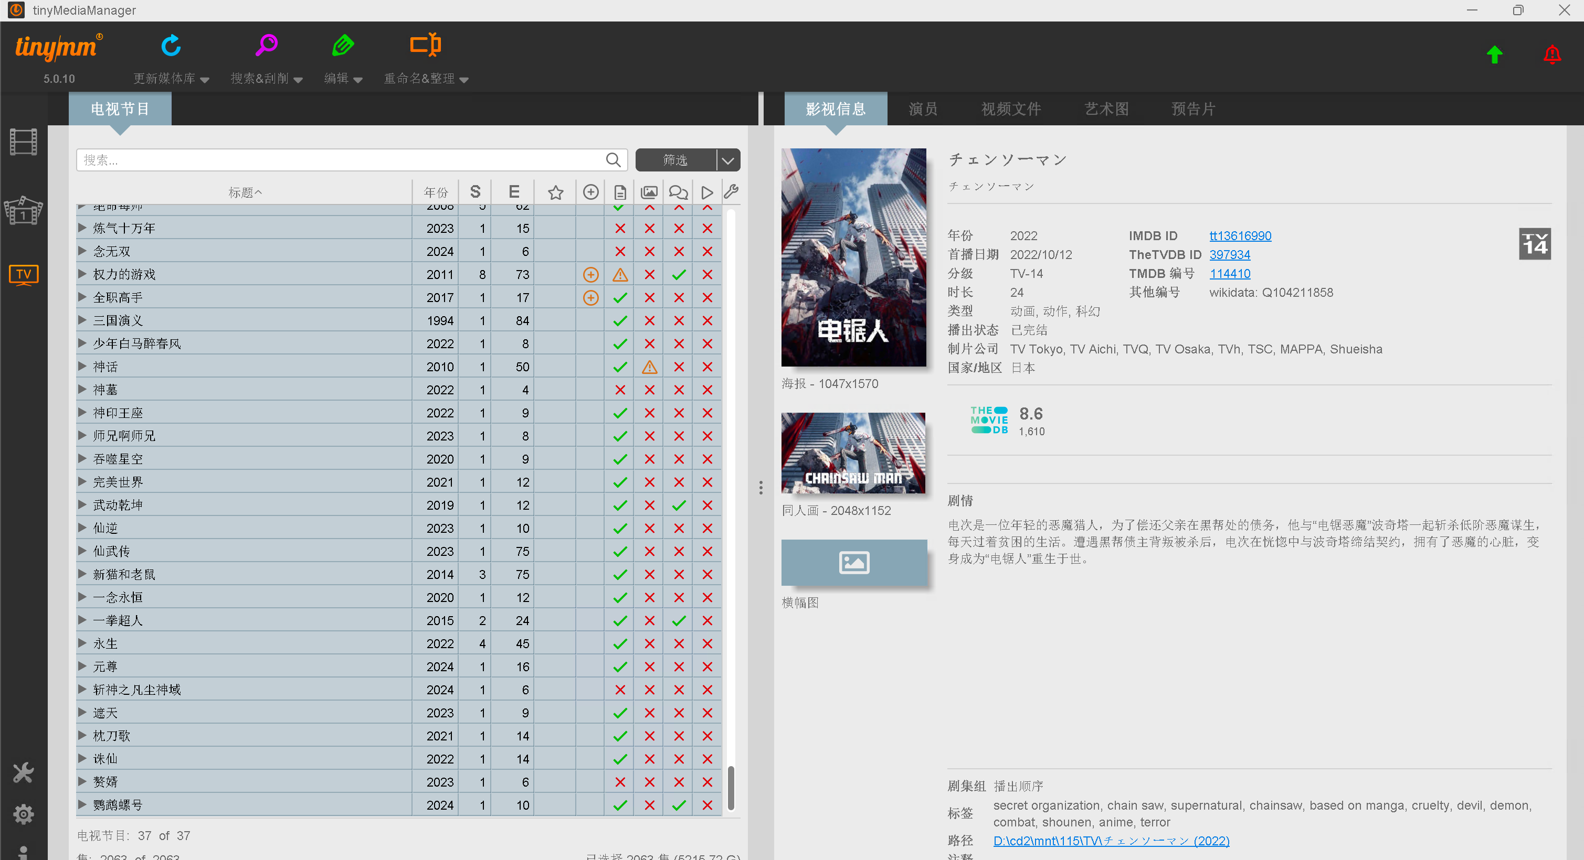
Task: Switch to the 预告片 tab
Action: (x=1193, y=109)
